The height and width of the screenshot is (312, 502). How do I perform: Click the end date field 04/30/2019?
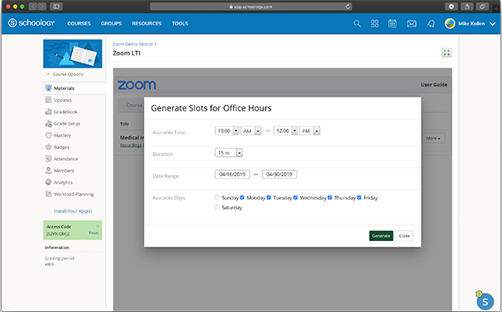tap(280, 174)
